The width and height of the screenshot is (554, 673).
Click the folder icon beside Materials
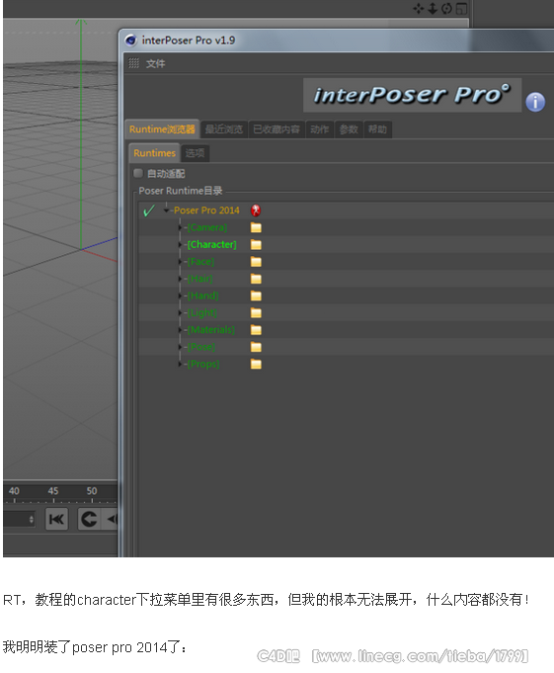[x=256, y=330]
